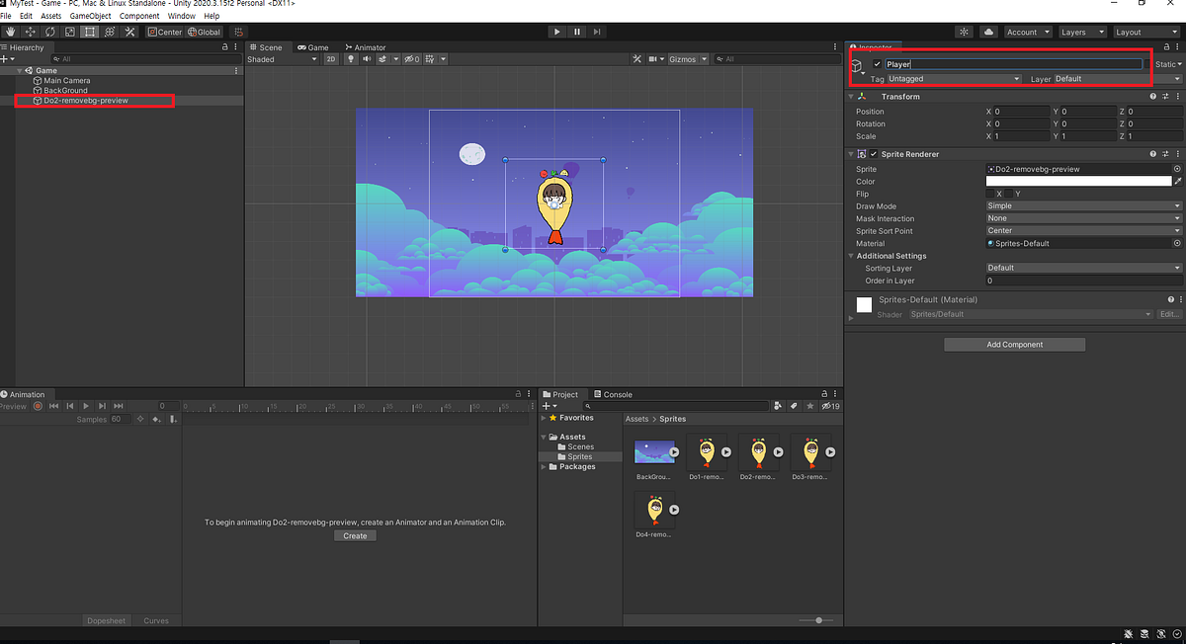Select the Rotate tool
The height and width of the screenshot is (644, 1186).
point(50,32)
